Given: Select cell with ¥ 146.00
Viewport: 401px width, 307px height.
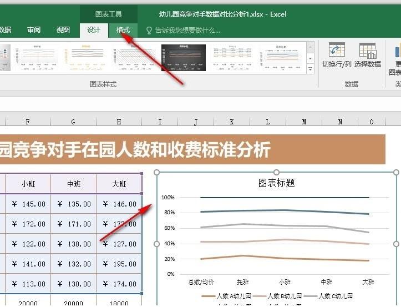Looking at the screenshot, I should coord(119,204).
